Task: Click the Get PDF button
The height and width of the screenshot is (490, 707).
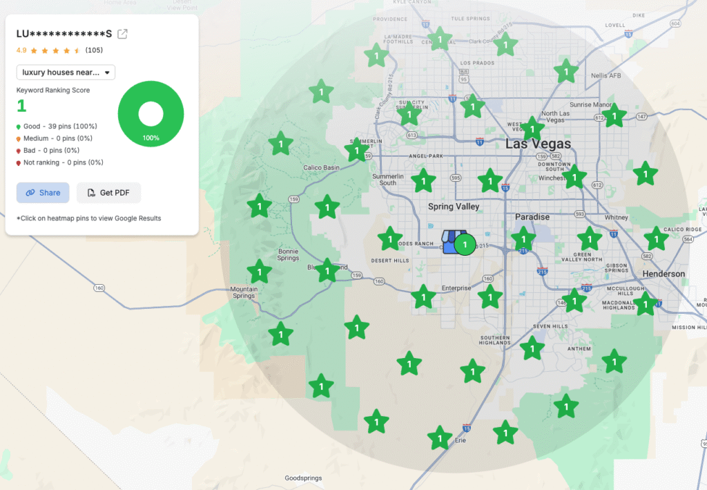Action: (x=108, y=193)
